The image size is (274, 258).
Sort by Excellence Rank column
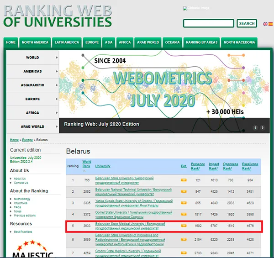(x=250, y=166)
